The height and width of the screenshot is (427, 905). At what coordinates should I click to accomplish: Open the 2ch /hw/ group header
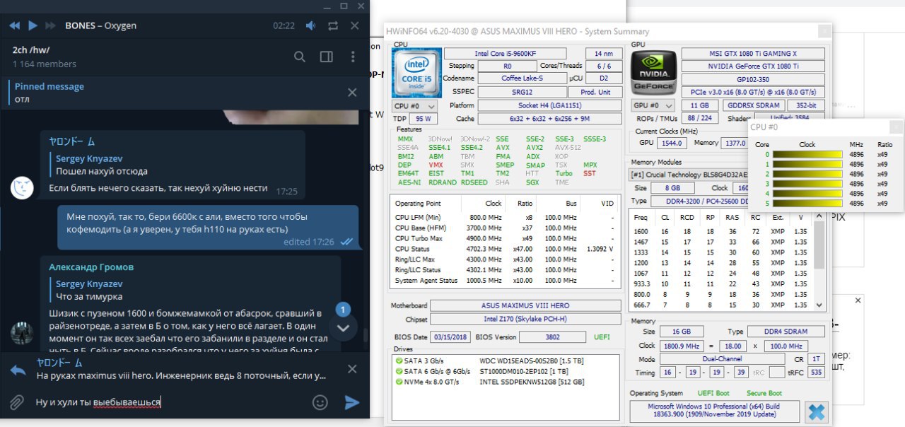pyautogui.click(x=45, y=57)
